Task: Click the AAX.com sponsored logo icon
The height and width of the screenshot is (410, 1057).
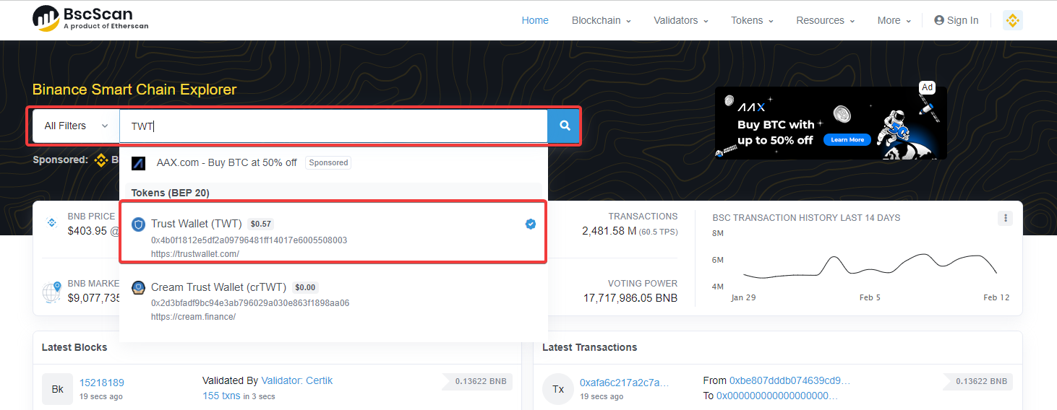Action: (x=139, y=163)
